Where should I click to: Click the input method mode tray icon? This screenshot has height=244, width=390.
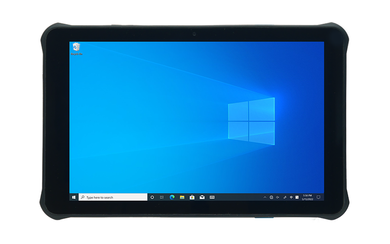[x=297, y=197]
